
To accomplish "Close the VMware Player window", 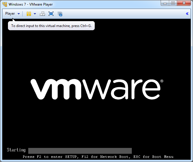I will 184,3.
